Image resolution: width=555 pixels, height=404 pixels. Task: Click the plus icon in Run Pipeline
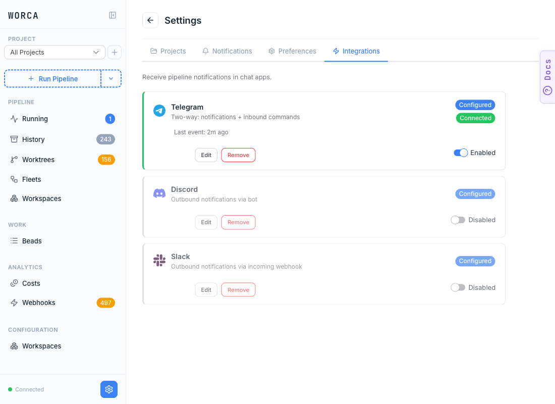31,79
